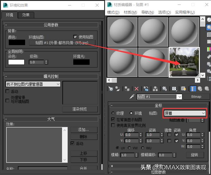Toggle 使用贴图 checkbox in environment window
Image resolution: width=211 pixels, height=175 pixels.
point(75,37)
